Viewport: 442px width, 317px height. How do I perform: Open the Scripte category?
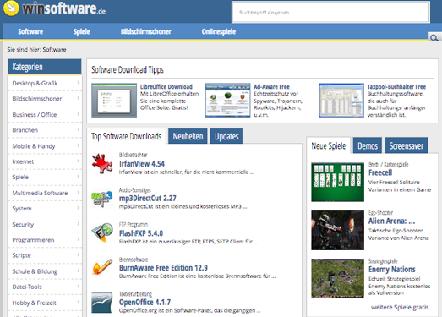click(21, 255)
